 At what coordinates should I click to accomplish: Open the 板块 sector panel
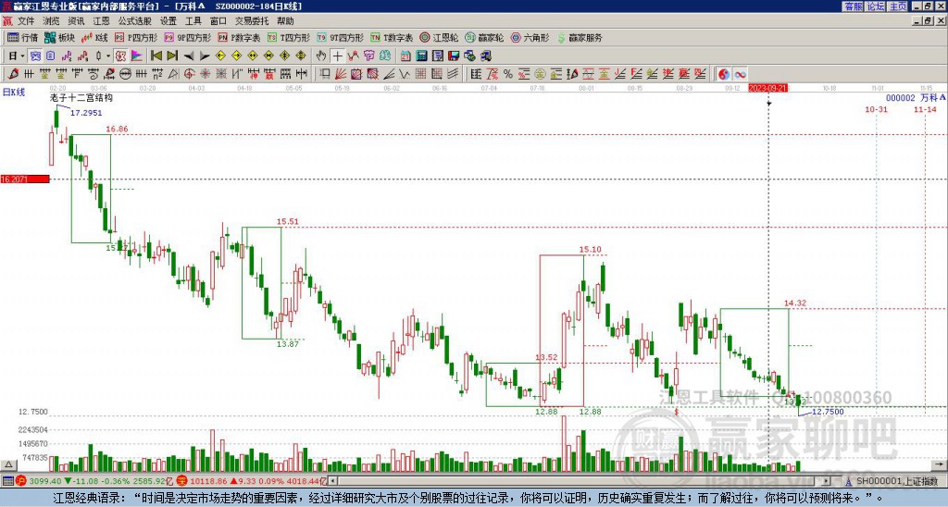click(x=60, y=37)
